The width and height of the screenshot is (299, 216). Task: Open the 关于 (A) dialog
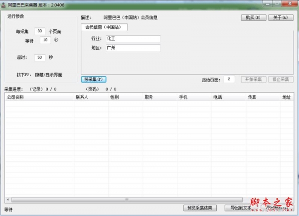[x=281, y=17]
